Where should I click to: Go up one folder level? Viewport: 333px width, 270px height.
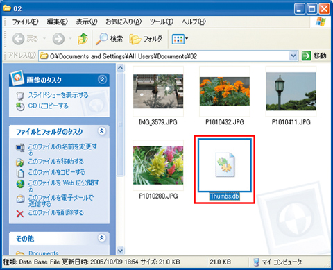click(x=83, y=38)
